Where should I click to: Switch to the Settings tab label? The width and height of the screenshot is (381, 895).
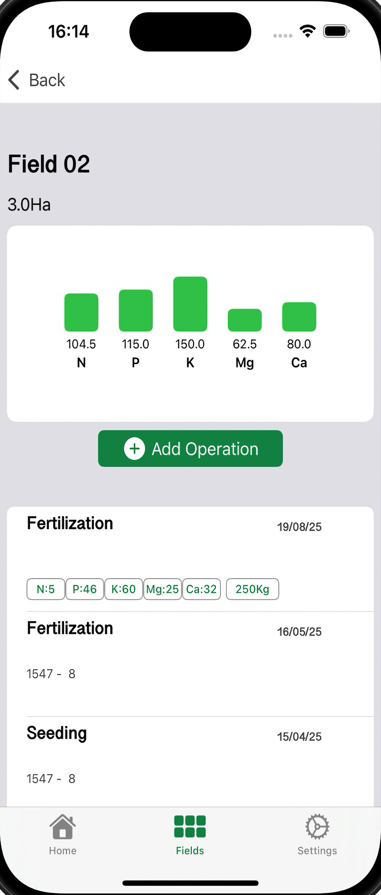coord(317,851)
